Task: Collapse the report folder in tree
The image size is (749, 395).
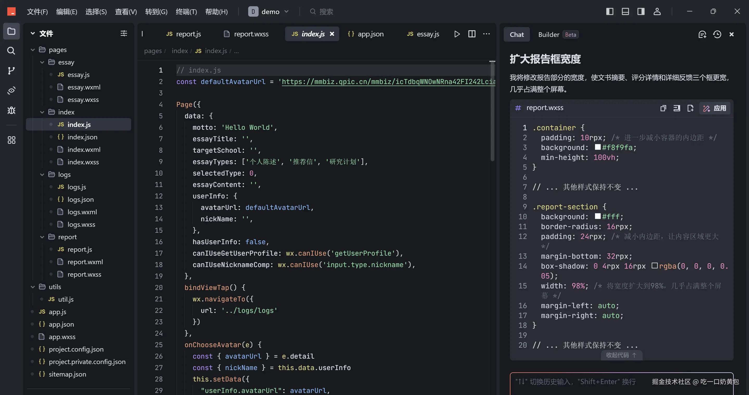Action: click(42, 237)
